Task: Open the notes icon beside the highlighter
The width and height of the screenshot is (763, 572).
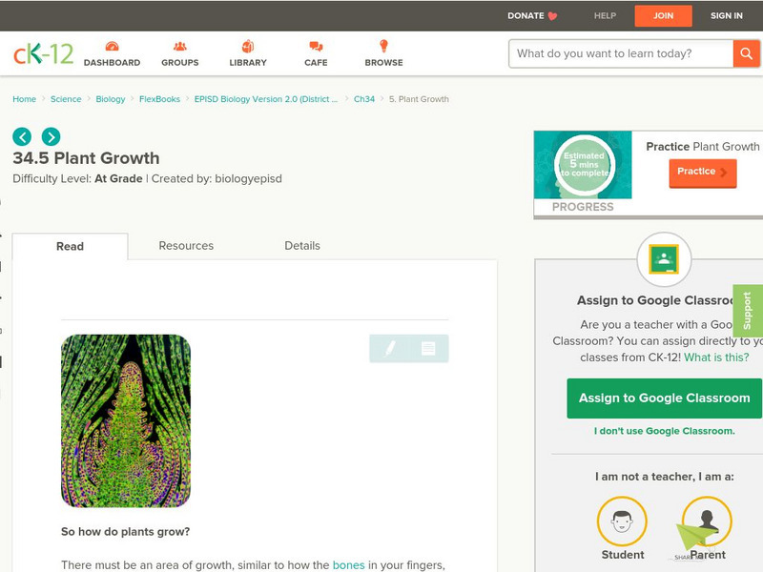Action: coord(428,348)
